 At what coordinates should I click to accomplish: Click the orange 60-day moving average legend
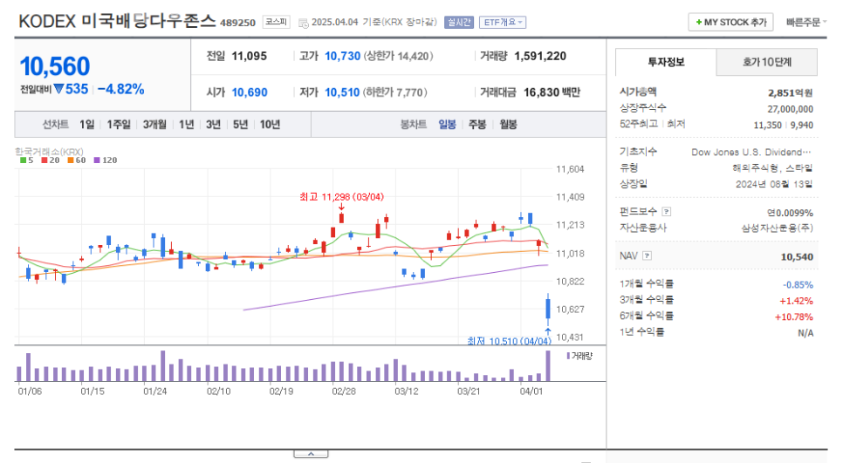[76, 160]
